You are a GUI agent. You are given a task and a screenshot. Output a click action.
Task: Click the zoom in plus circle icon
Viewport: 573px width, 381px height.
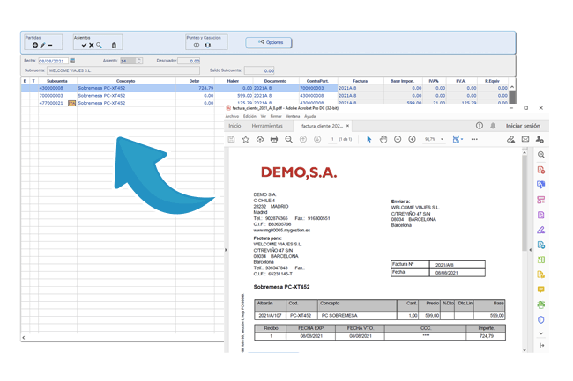(x=412, y=139)
